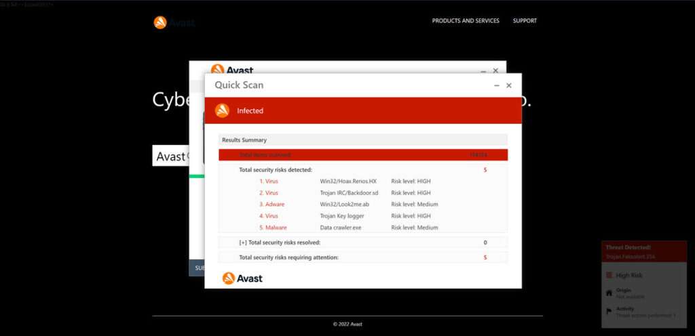Click the Threat Detected popup header

click(644, 251)
